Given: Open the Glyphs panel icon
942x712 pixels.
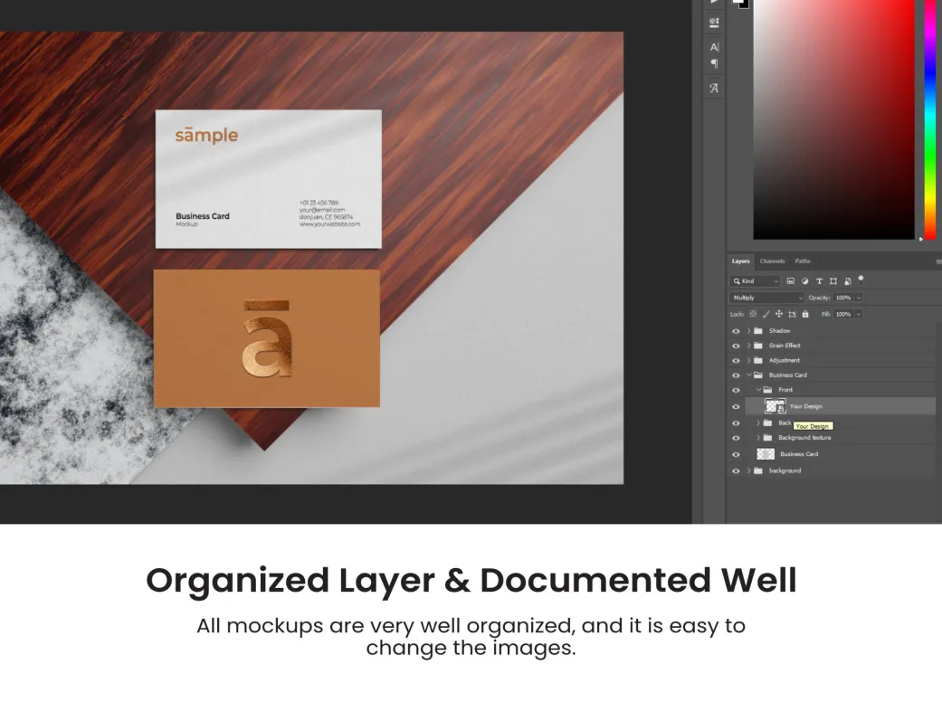Looking at the screenshot, I should 714,88.
